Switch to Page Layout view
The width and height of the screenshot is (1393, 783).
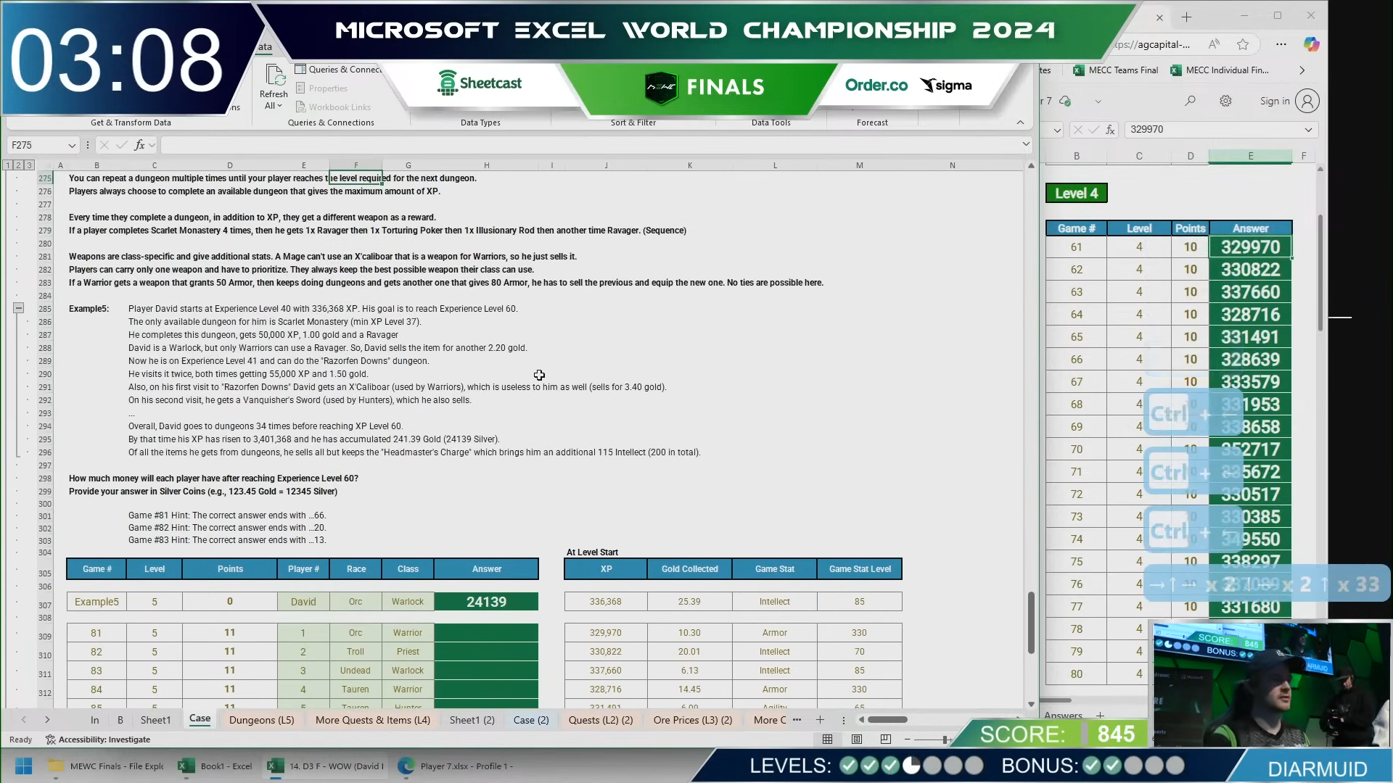[857, 739]
